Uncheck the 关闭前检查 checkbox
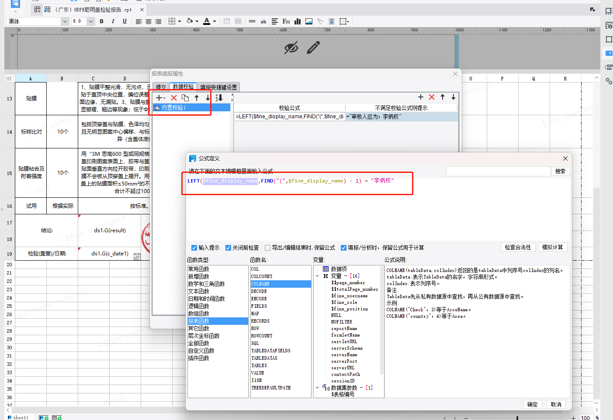The width and height of the screenshot is (613, 420). tap(228, 248)
